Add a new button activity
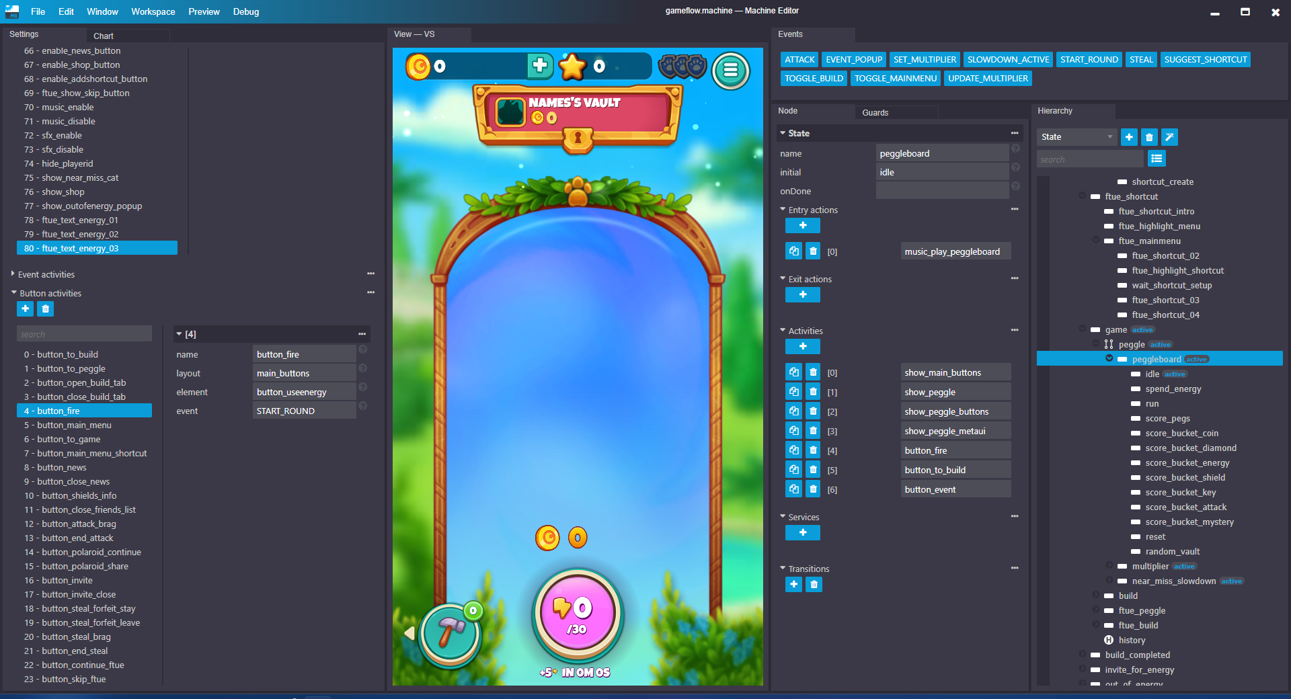 tap(25, 309)
